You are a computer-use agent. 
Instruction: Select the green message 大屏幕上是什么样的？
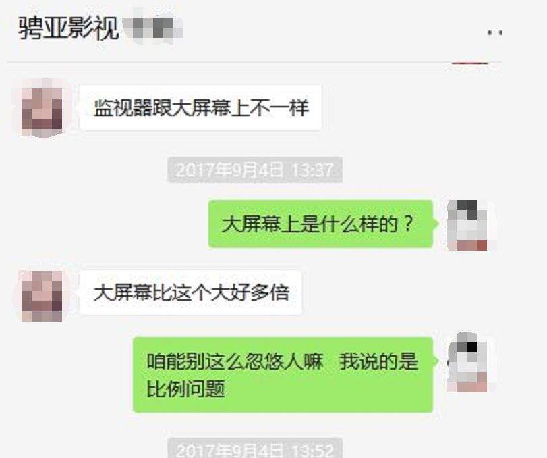[320, 224]
